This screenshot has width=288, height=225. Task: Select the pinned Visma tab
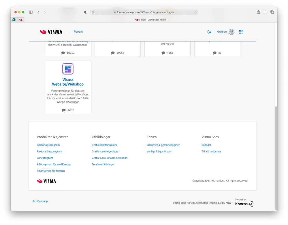21,20
